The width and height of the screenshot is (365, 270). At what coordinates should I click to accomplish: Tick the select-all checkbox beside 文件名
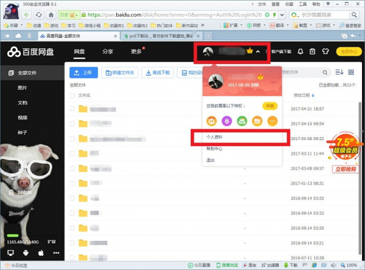(72, 96)
